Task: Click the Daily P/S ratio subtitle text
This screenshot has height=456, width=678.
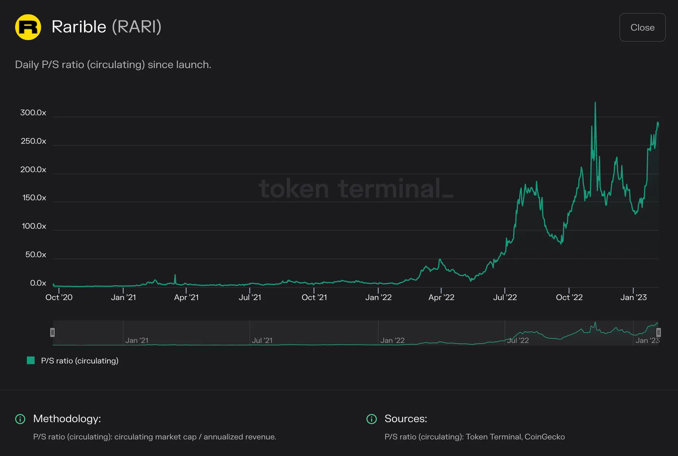Action: tap(113, 65)
